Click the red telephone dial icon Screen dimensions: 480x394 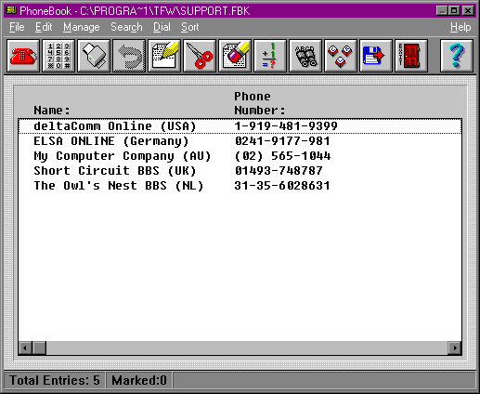pos(23,56)
